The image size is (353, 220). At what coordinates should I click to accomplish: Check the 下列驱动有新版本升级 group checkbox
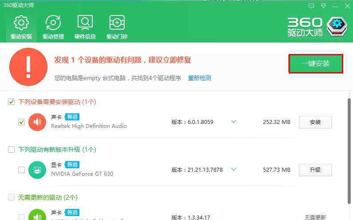(x=11, y=150)
